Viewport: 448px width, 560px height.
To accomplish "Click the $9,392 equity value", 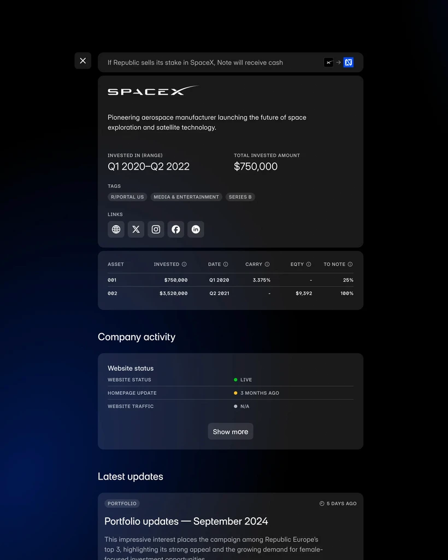I will click(x=304, y=293).
